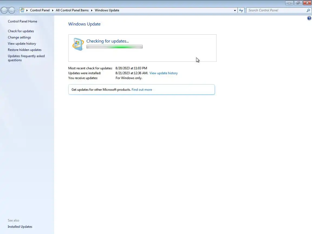Open the recent pages dropdown beside Forward
This screenshot has height=234, width=312.
(x=17, y=10)
